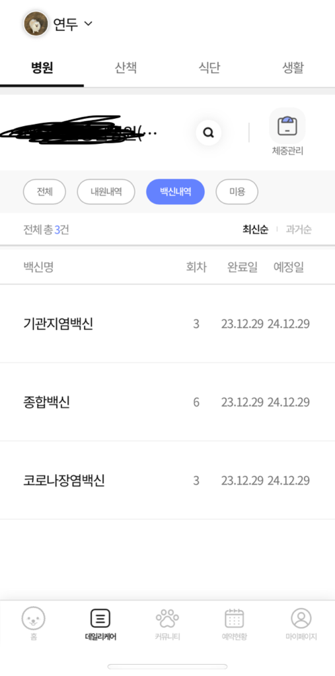Switch to the 식단 tab
The width and height of the screenshot is (335, 676).
click(x=209, y=68)
